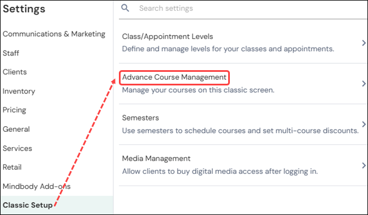Open Communications & Marketing settings

(54, 34)
